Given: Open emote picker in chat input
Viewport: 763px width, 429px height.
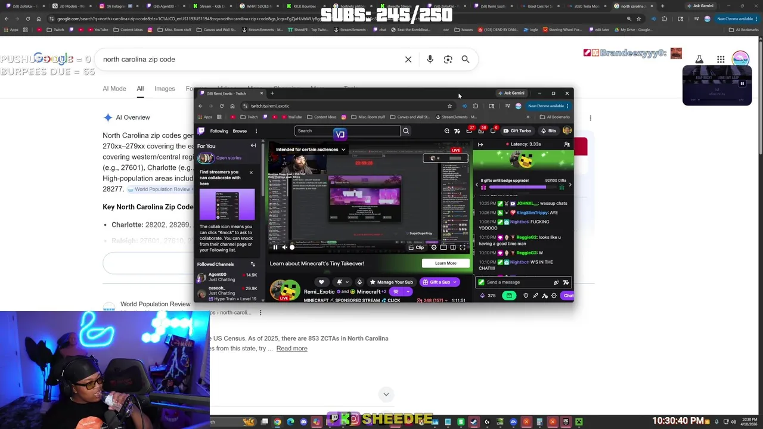Looking at the screenshot, I should [x=565, y=282].
